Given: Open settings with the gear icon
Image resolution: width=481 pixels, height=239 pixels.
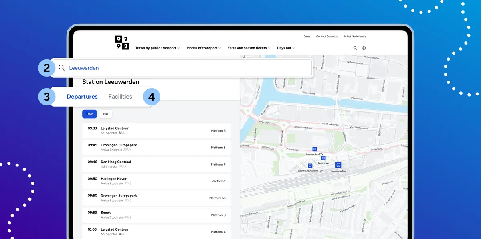Looking at the screenshot, I should (x=364, y=48).
